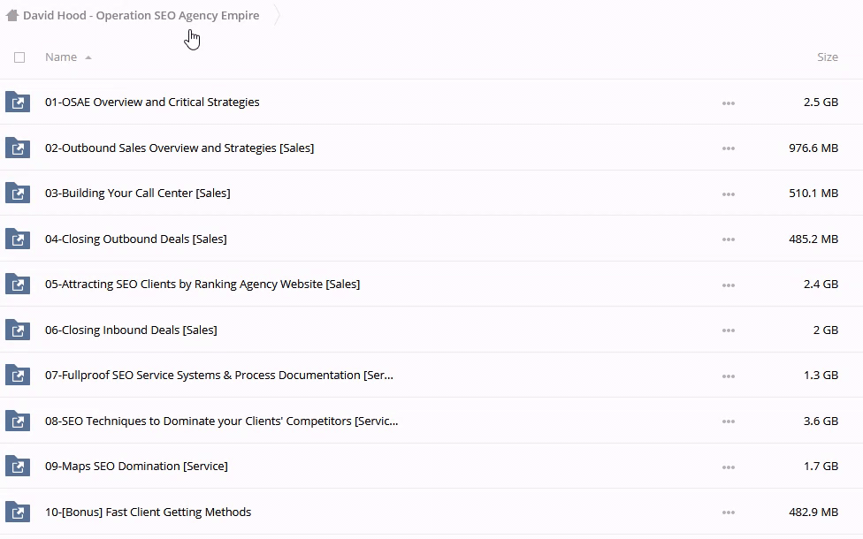863x539 pixels.
Task: Open folder 05-Attracting SEO Clients by Ranking Agency Website
Action: point(202,285)
